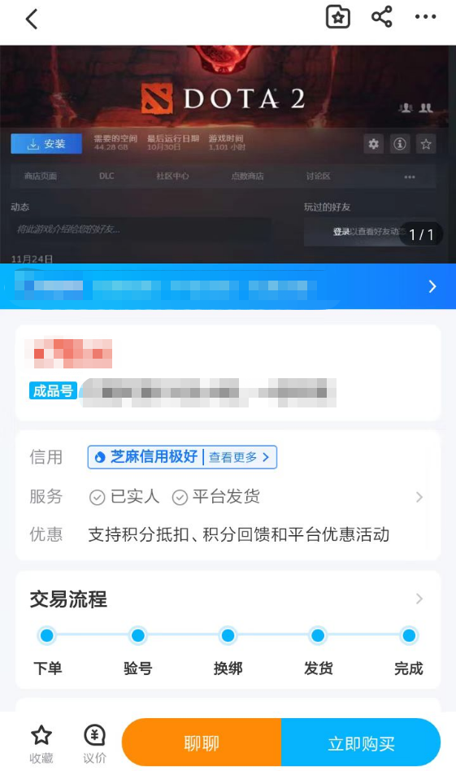Tap the 已实人 check mark
The height and width of the screenshot is (771, 456).
(98, 498)
